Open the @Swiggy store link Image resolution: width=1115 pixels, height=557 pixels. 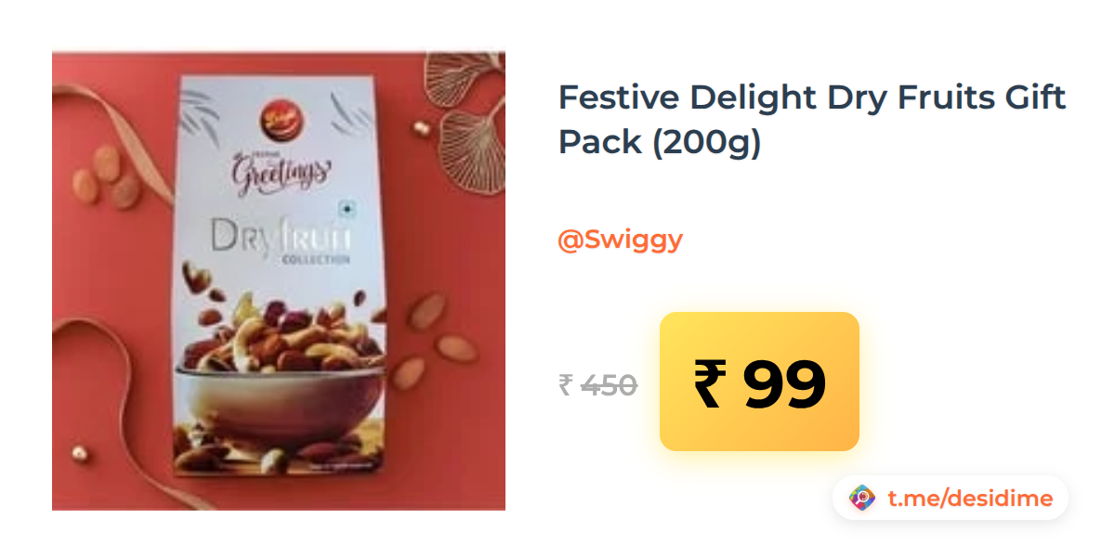(621, 240)
